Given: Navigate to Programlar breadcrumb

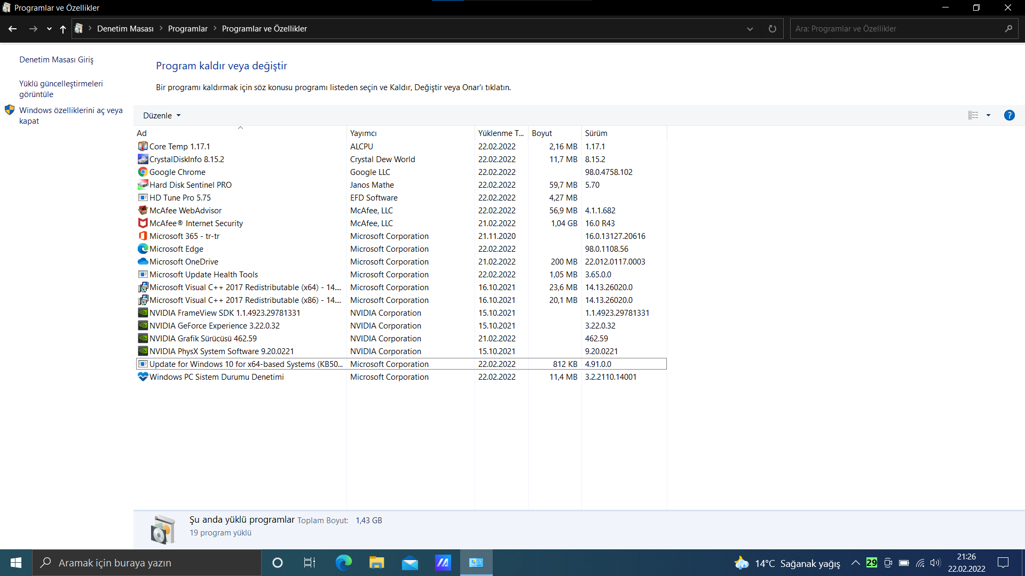Looking at the screenshot, I should 188,29.
